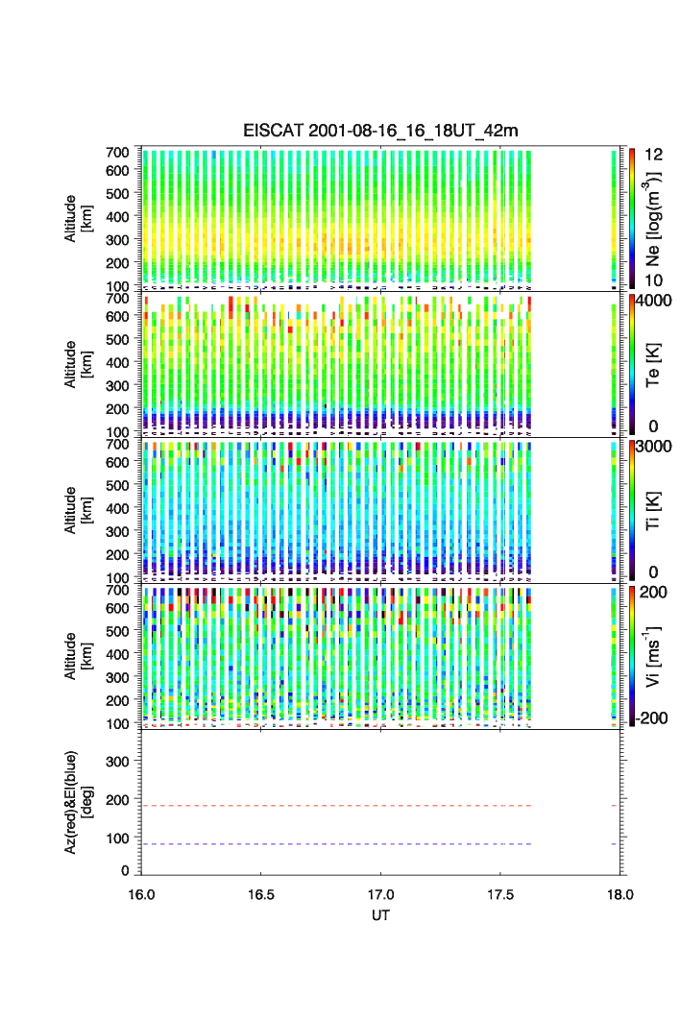Click the 16.0 tick label on the time axis
The image size is (680, 1021).
click(142, 893)
